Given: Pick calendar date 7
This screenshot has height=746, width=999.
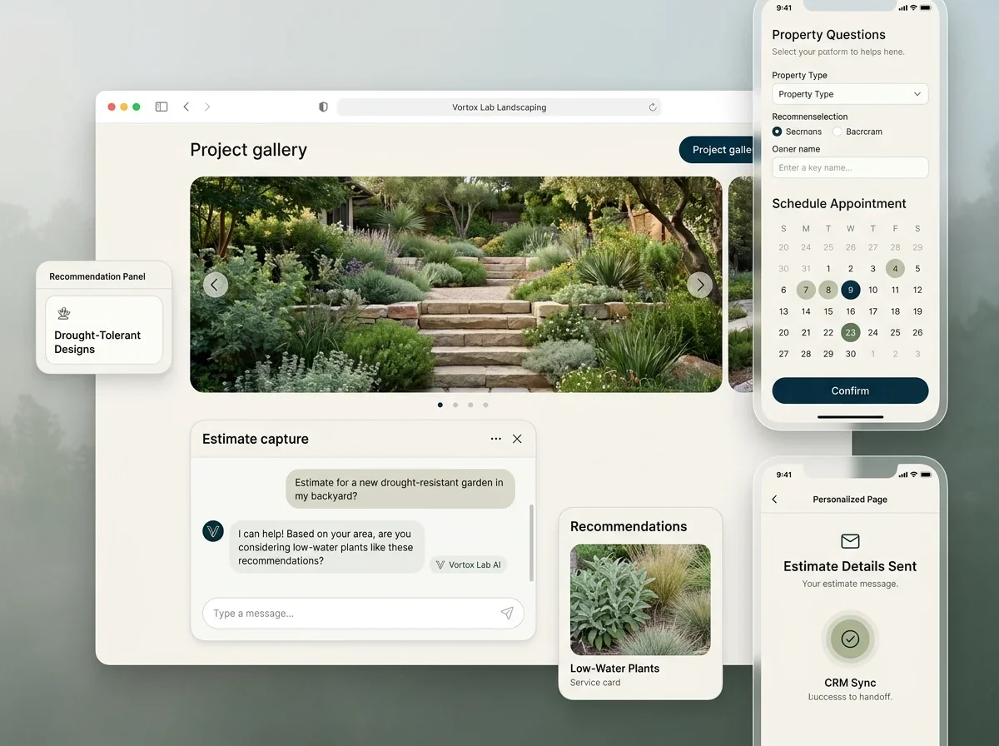Looking at the screenshot, I should click(806, 290).
